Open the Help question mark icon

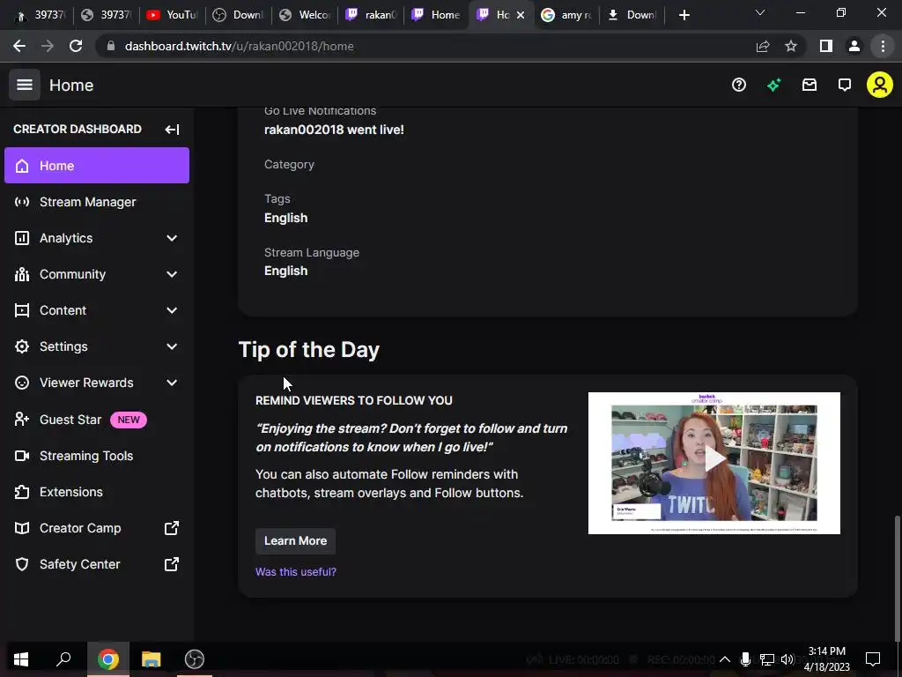(x=739, y=86)
